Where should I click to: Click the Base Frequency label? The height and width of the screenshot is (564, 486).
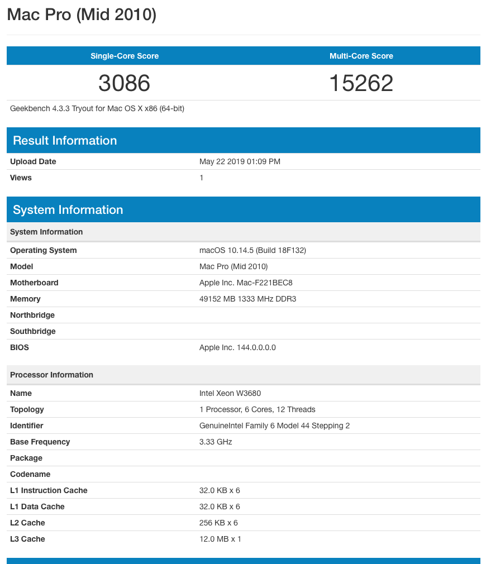coord(40,442)
